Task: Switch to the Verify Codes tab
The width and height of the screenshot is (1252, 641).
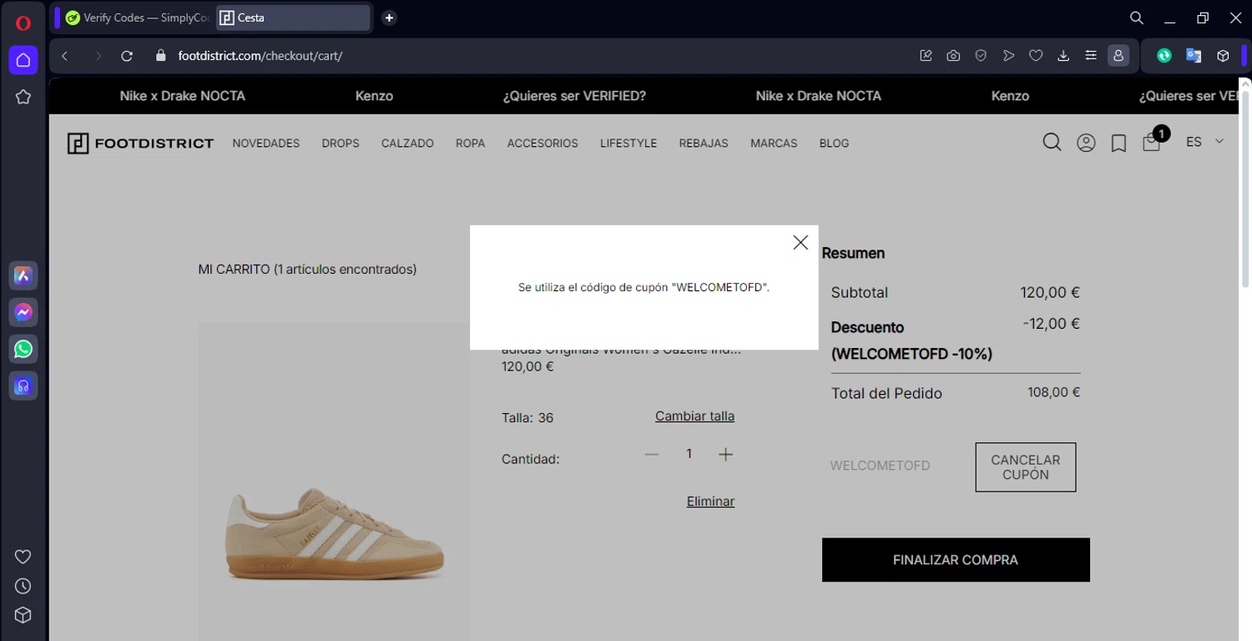Action: coord(137,18)
